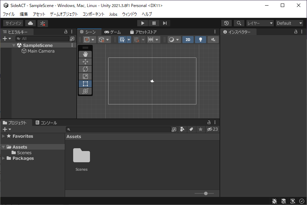Open the cloud services button
The width and height of the screenshot is (307, 205).
tap(30, 23)
